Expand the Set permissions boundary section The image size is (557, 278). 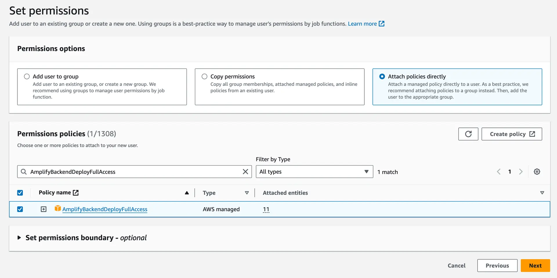click(19, 238)
